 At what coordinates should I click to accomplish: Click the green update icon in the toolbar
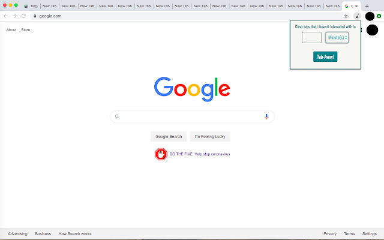[x=379, y=16]
